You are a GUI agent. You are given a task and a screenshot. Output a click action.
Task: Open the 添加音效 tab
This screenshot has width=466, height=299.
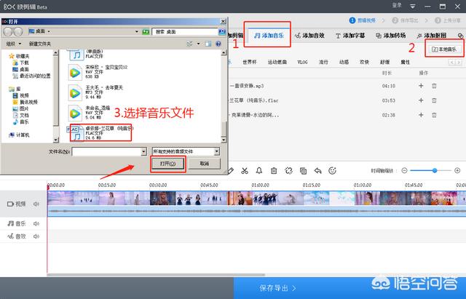point(309,36)
